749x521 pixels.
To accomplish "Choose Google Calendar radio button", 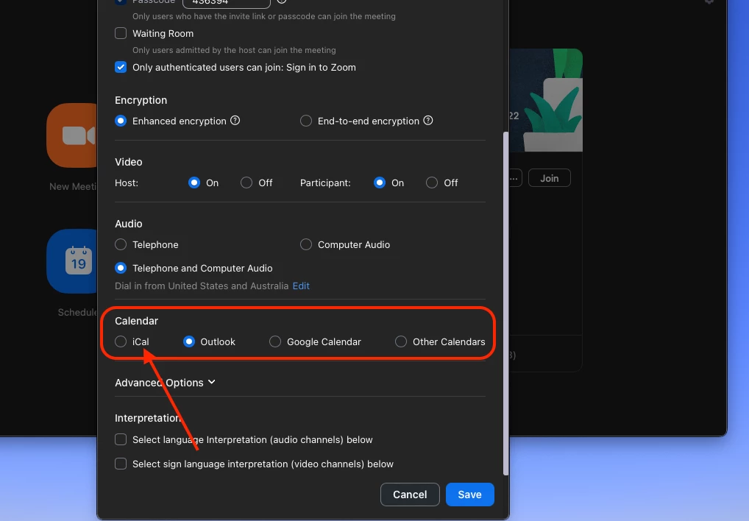I will [275, 341].
